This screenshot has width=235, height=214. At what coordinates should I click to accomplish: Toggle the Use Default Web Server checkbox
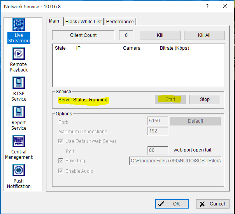[61, 141]
